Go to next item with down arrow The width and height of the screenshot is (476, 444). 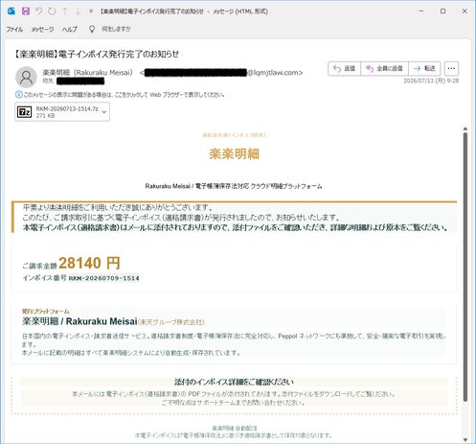[x=78, y=12]
